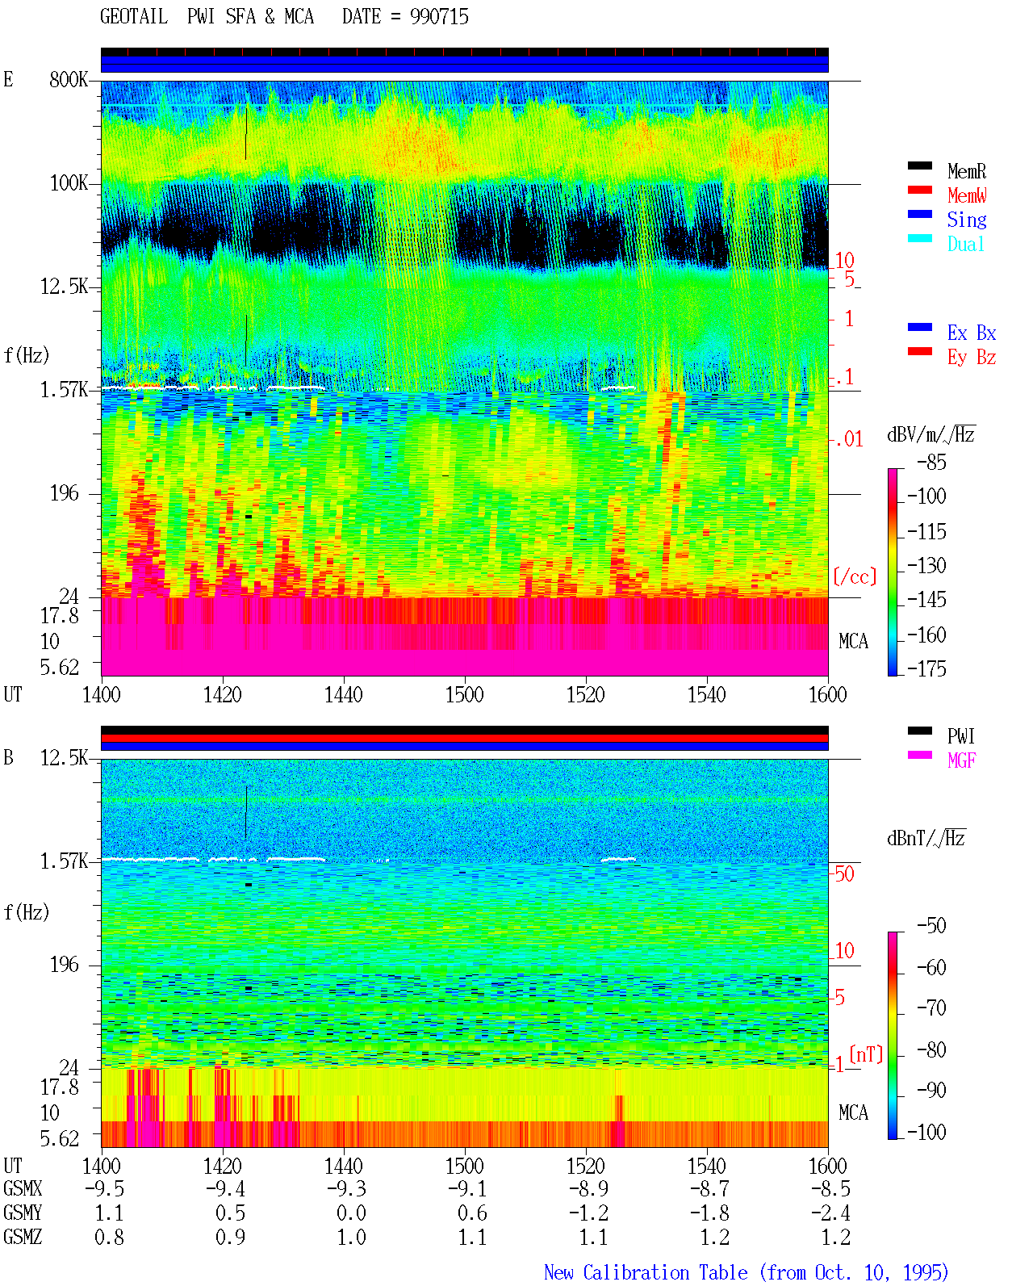Click the -145 color scale value

pyautogui.click(x=927, y=600)
